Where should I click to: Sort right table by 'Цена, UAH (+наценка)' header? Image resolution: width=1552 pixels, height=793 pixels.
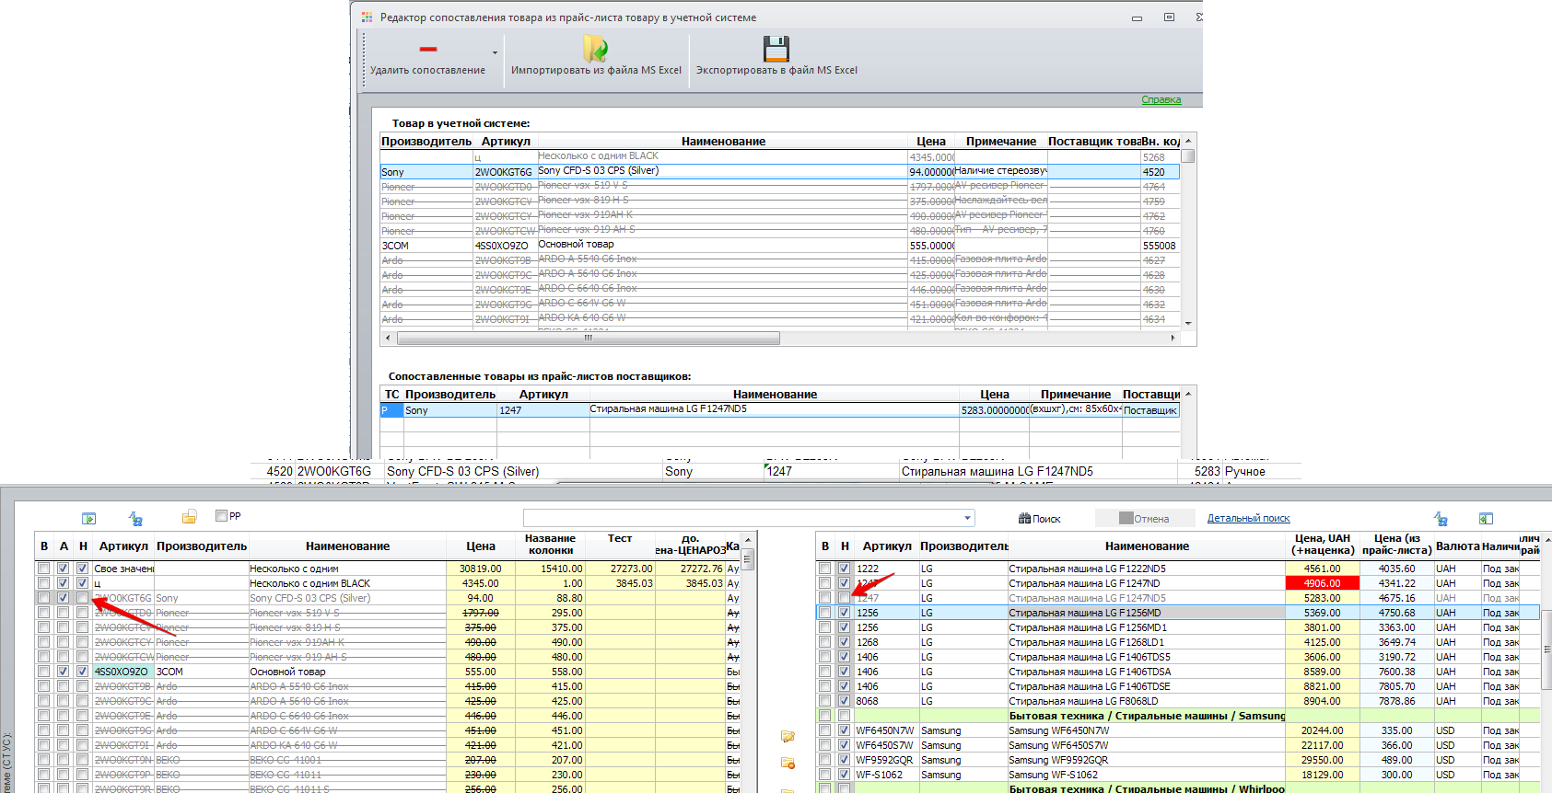click(x=1323, y=545)
